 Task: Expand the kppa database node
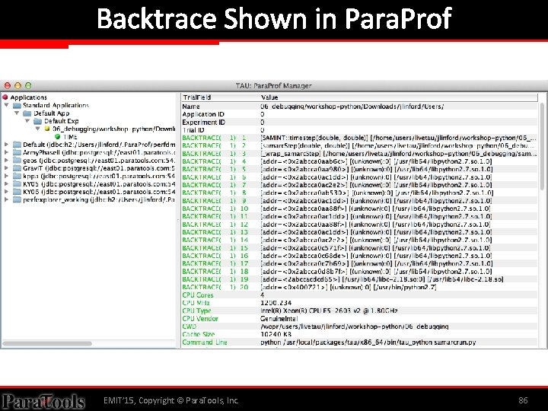pos(6,176)
